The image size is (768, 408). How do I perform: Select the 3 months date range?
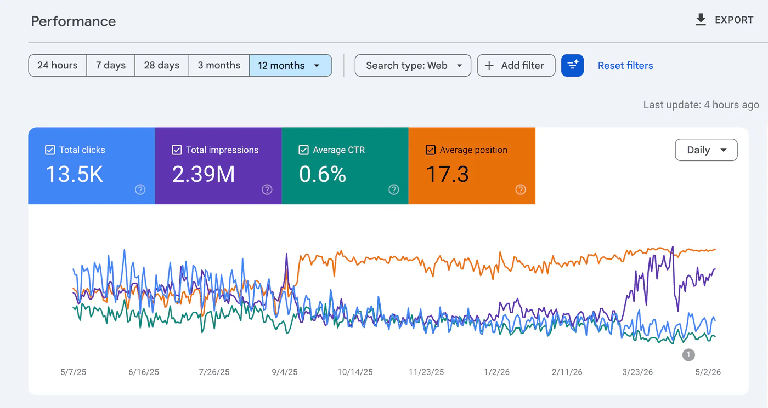(x=219, y=65)
